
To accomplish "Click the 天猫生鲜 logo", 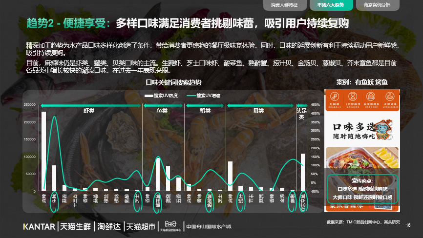I will click(x=76, y=227).
